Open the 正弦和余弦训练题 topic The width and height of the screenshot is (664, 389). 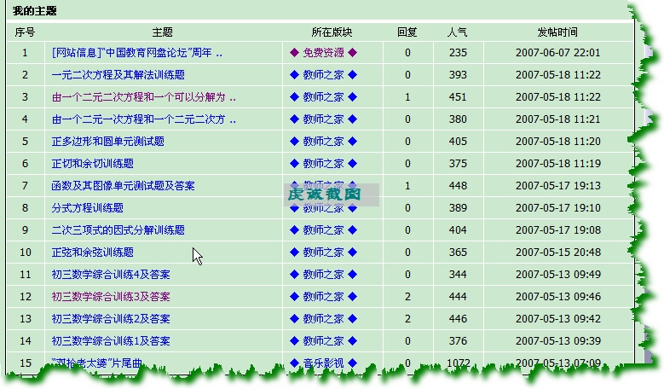93,253
